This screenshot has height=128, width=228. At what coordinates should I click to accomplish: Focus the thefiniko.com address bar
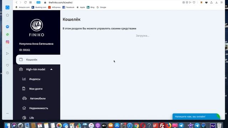point(61,2)
